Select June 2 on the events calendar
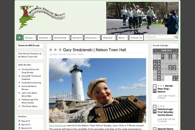 tap(162, 57)
